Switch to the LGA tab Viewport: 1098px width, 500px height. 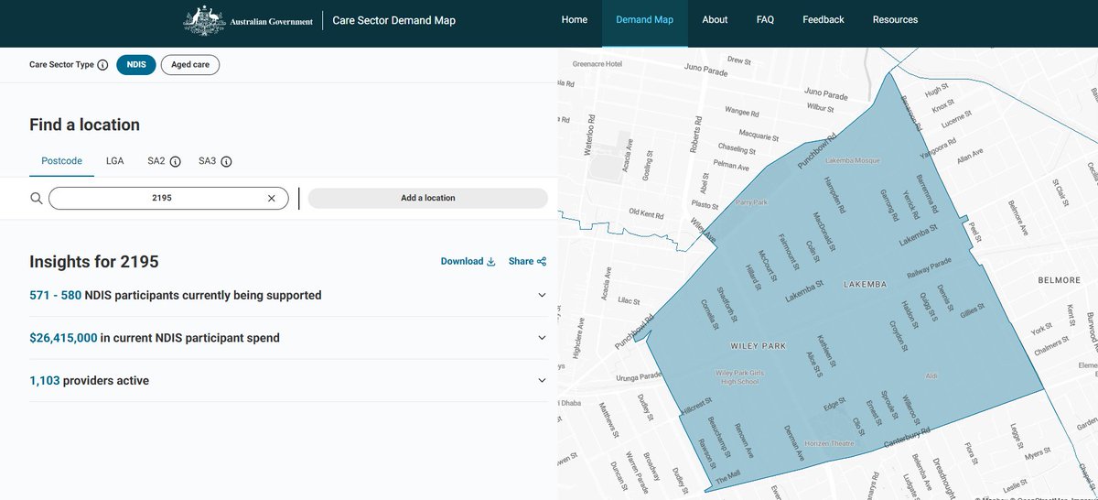coord(115,161)
